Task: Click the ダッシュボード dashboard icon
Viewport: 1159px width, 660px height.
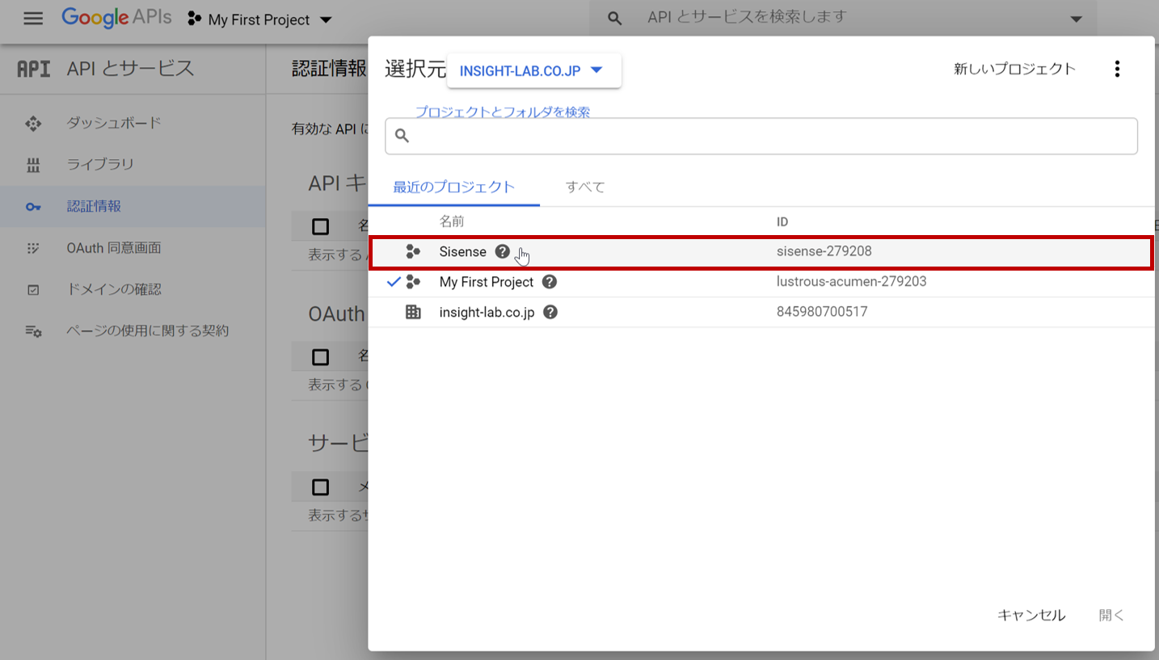Action: (33, 124)
